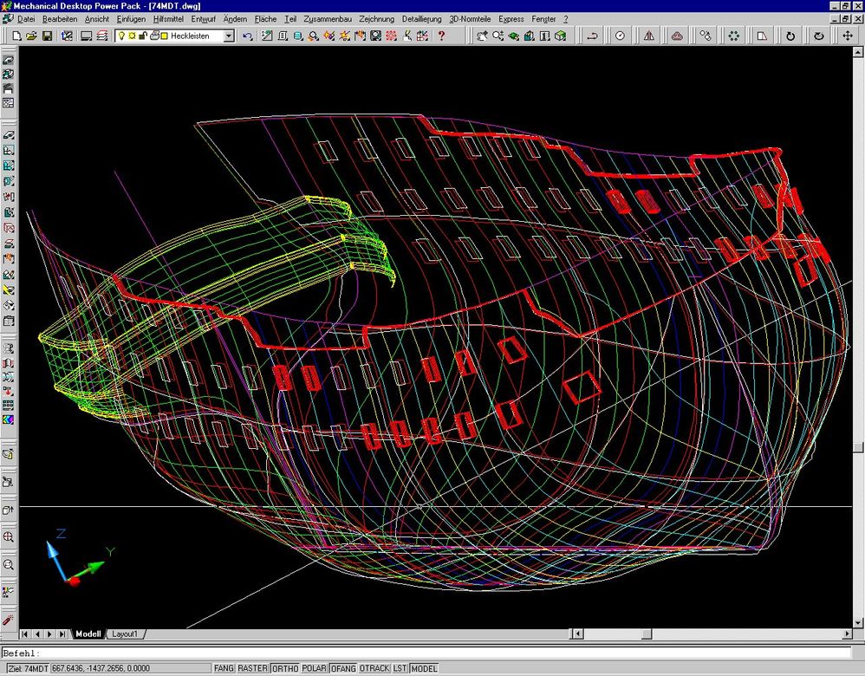The image size is (865, 676).
Task: Open the Express menu
Action: point(511,19)
